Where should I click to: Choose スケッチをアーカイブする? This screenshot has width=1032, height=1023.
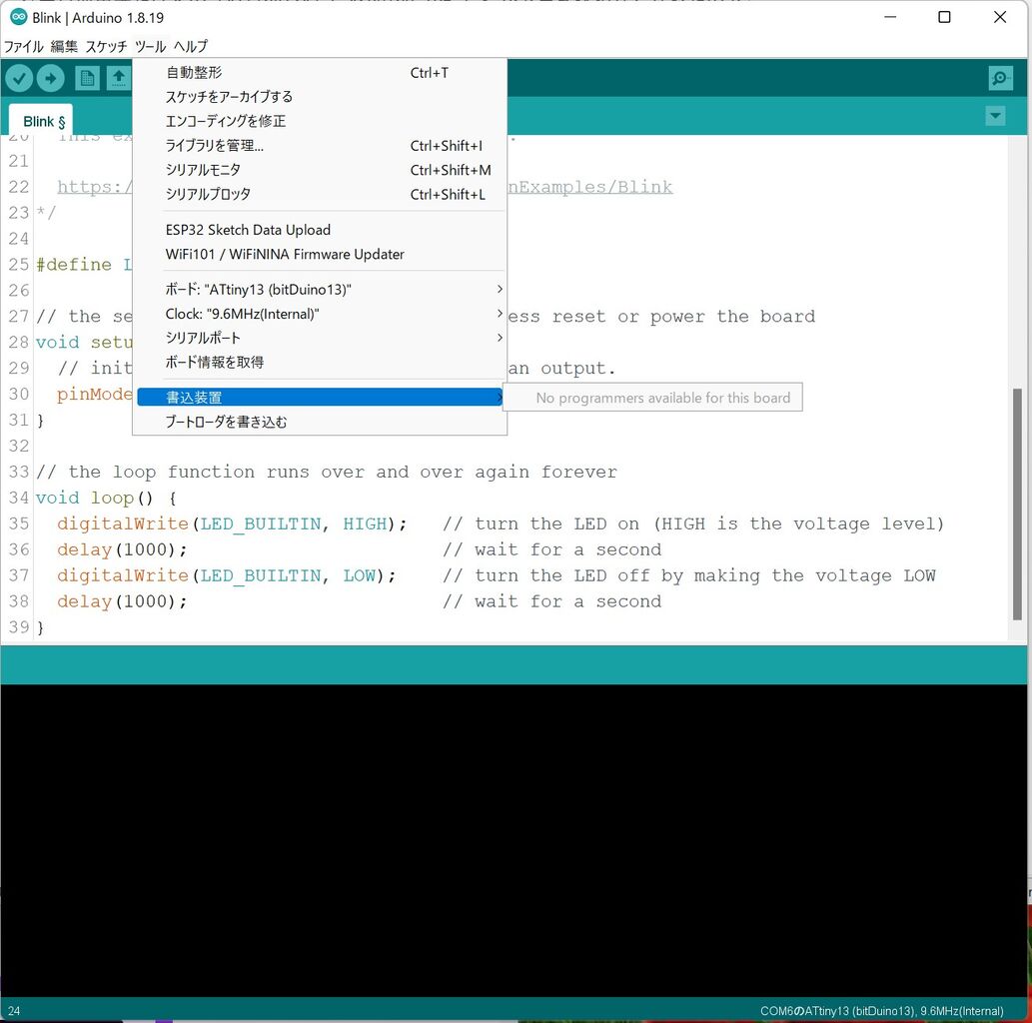[321, 97]
